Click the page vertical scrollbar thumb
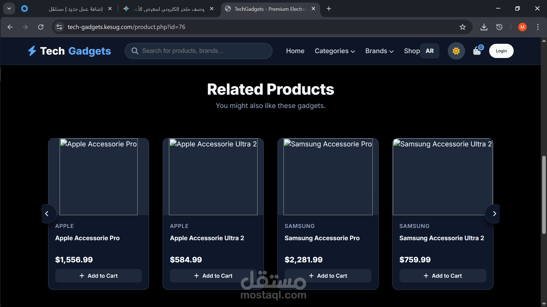Screen dimensions: 547x307 (544, 195)
